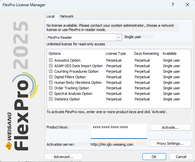This screenshot has width=195, height=162.
Task: Switch to the Local tab
Action: tap(50, 16)
